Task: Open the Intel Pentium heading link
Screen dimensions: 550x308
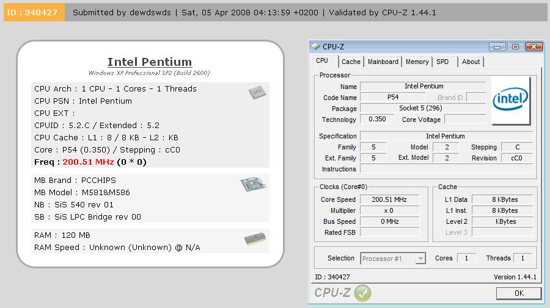Action: coord(150,62)
